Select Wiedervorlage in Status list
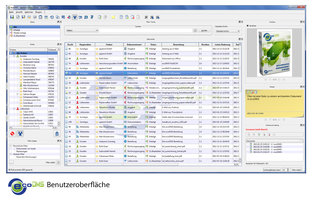This screenshot has height=199, width=310. [x=34, y=33]
